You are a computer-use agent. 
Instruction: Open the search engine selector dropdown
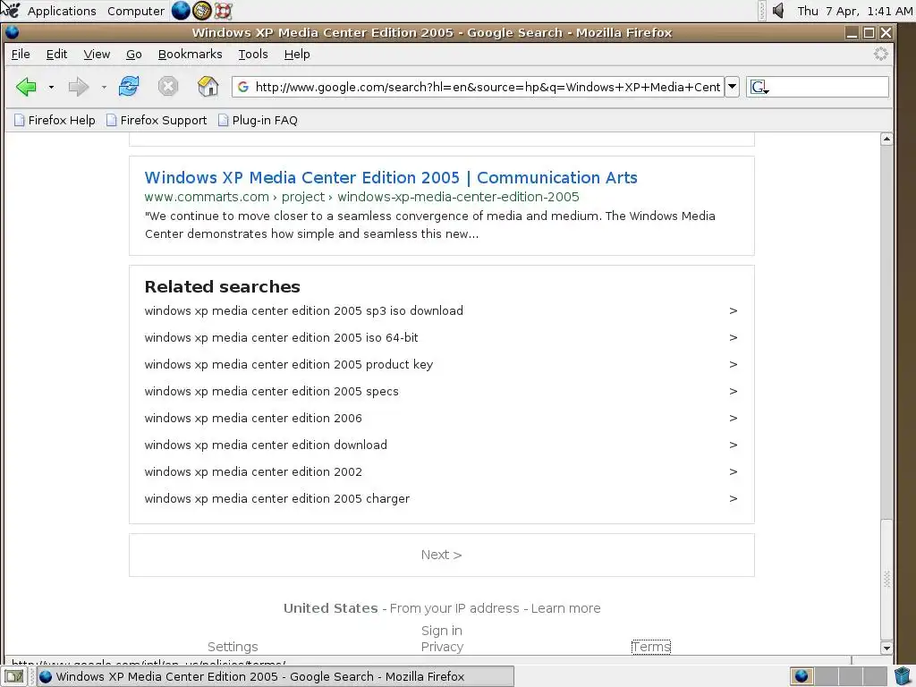pos(759,88)
